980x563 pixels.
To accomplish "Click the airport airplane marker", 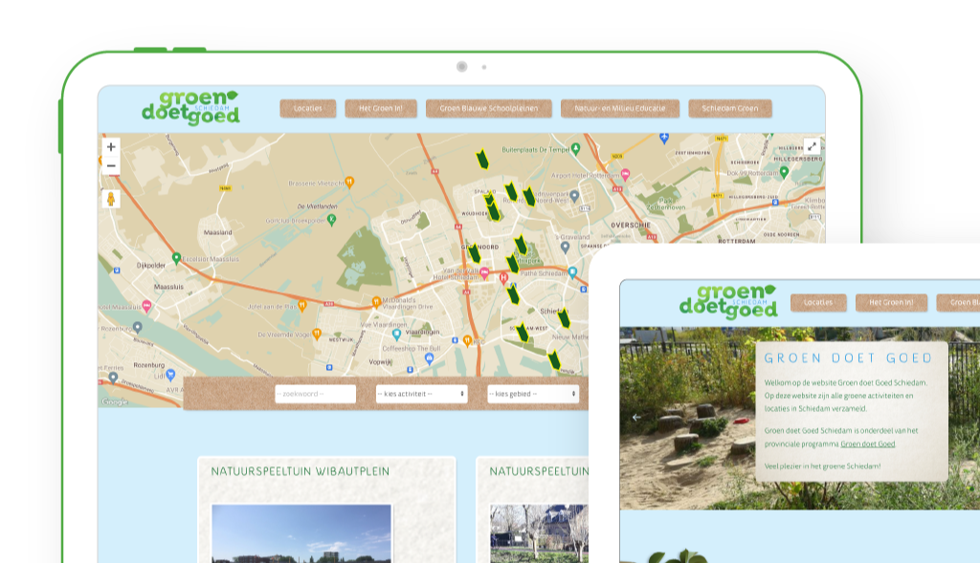I will tap(664, 138).
